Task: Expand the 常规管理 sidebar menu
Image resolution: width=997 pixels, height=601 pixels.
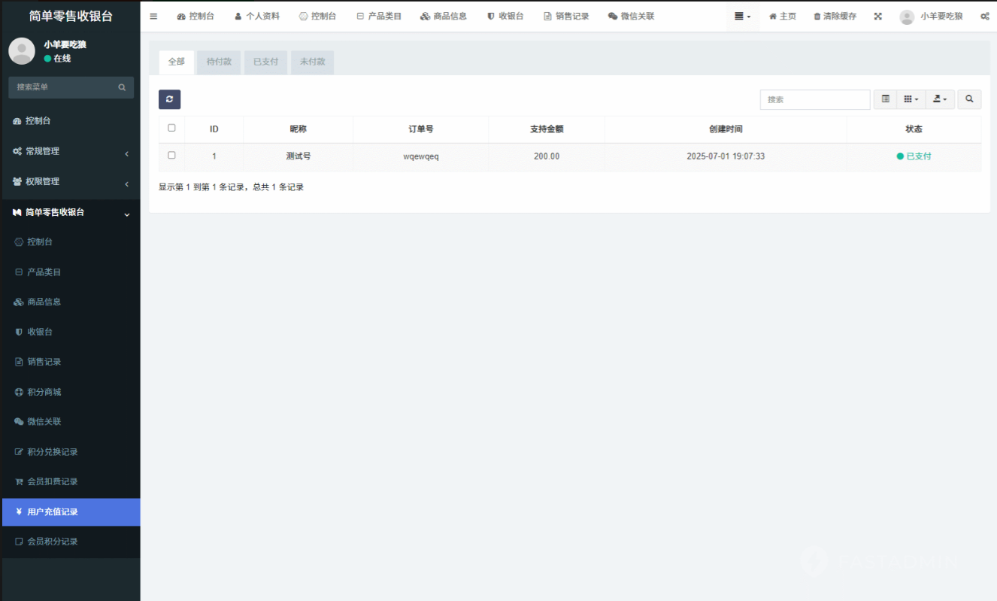Action: click(x=70, y=151)
